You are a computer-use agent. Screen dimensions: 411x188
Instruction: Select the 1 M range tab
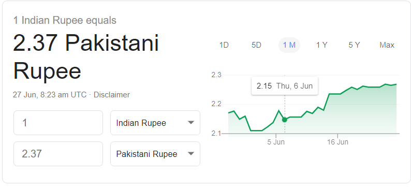(289, 45)
